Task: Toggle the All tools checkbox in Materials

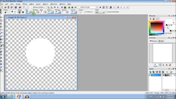Action: tap(166, 33)
